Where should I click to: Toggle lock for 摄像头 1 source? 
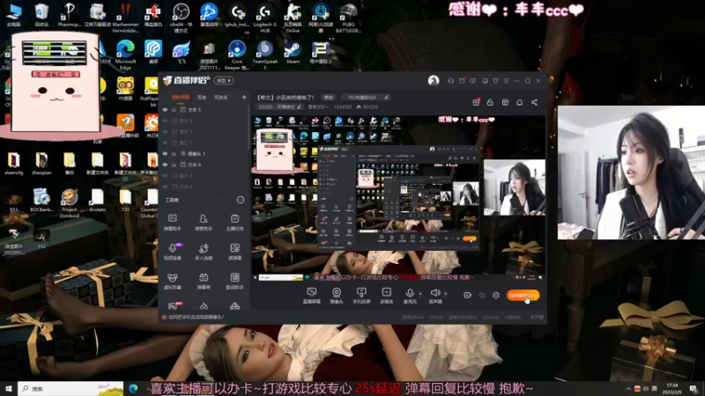pyautogui.click(x=174, y=153)
